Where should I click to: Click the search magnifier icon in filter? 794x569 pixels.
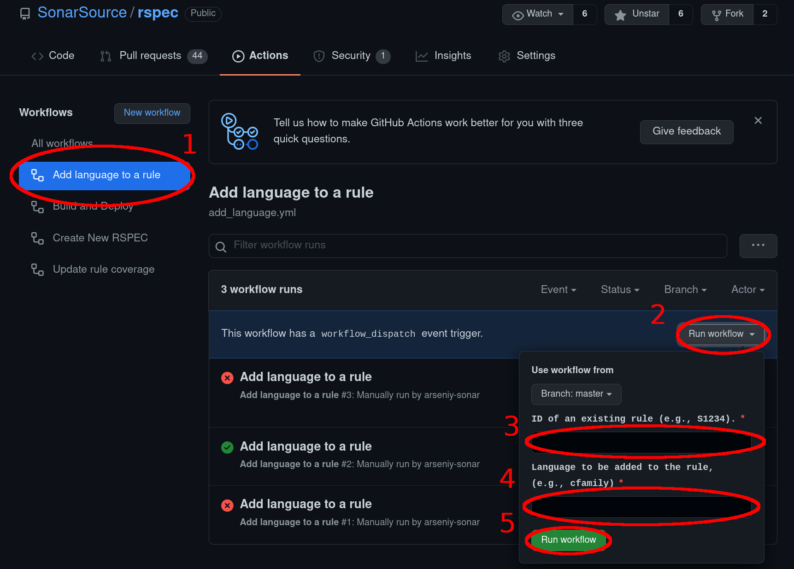coord(221,246)
